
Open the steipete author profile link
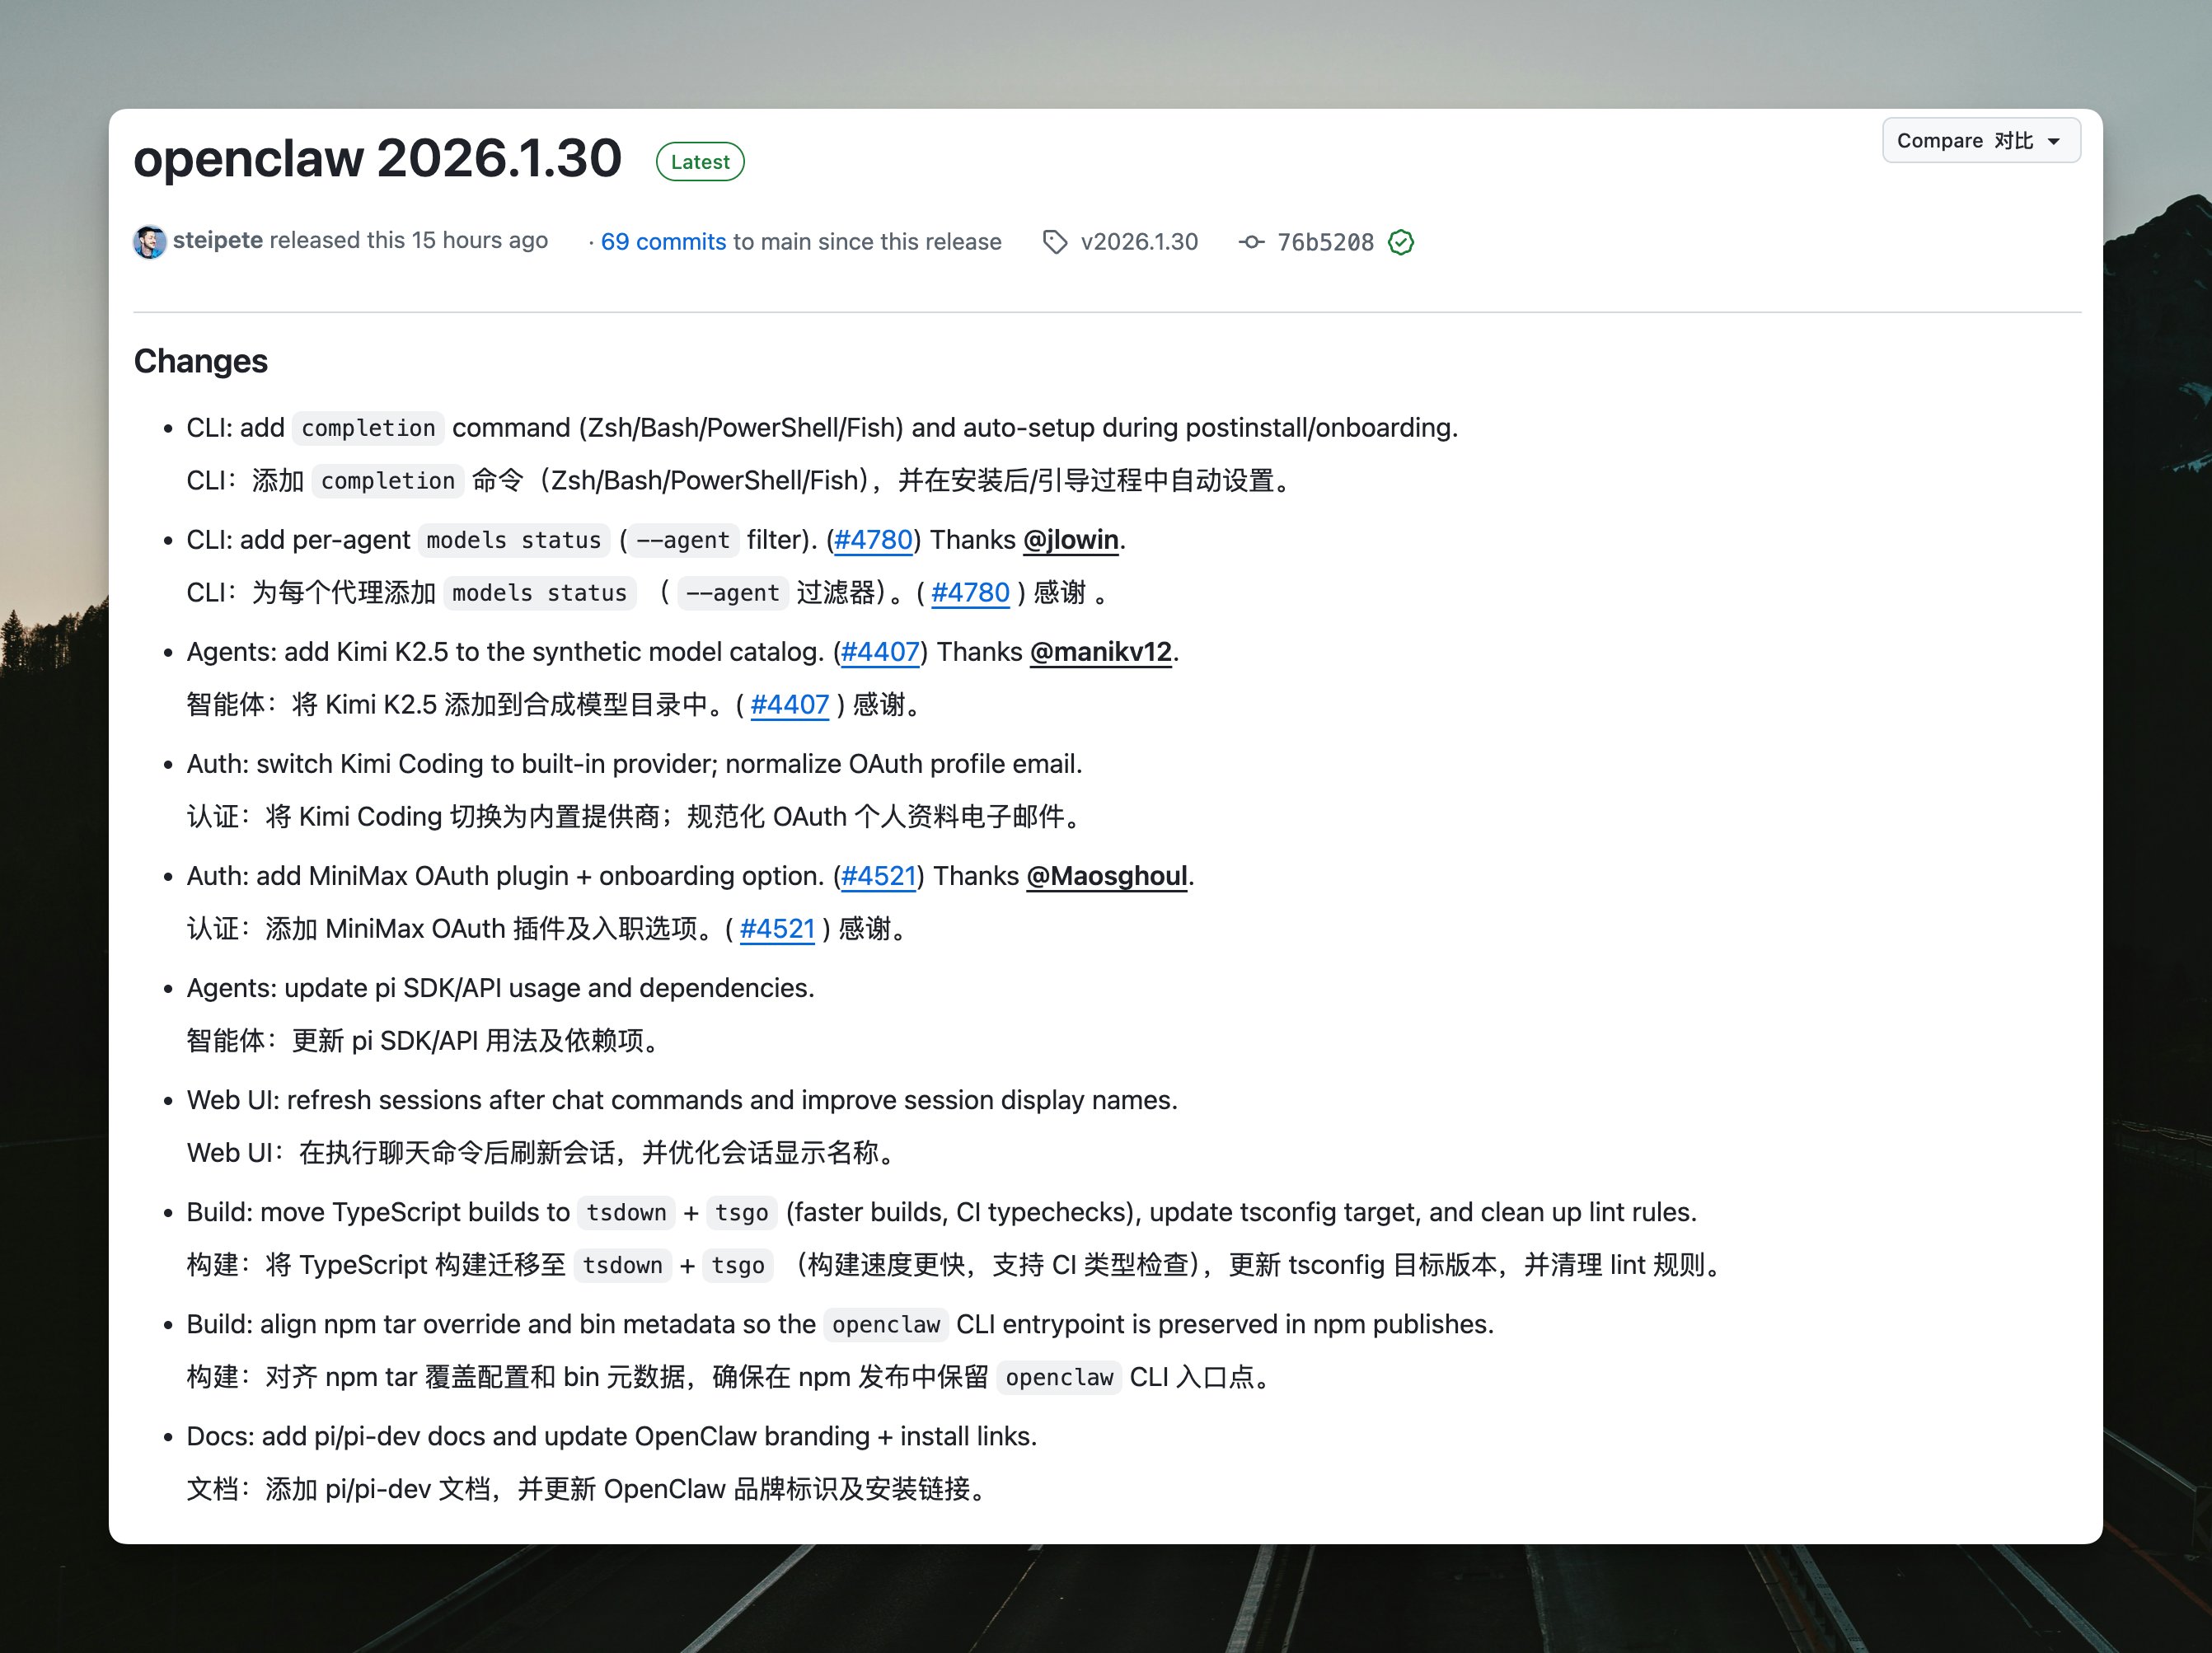click(217, 241)
